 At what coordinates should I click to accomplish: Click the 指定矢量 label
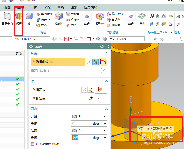tap(42, 90)
